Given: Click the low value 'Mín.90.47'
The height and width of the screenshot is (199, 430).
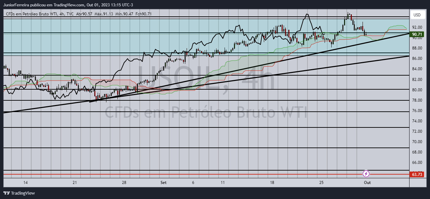Looking at the screenshot, I should [124, 14].
